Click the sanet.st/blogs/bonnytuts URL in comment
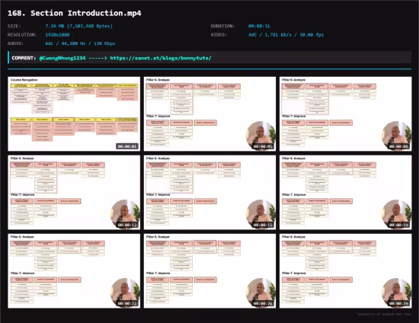This screenshot has height=323, width=419. point(161,58)
